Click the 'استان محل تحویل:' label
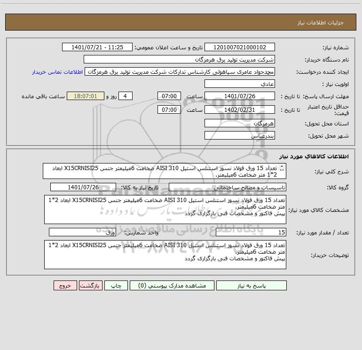Screen dimensions: 362x350 (x=327, y=124)
